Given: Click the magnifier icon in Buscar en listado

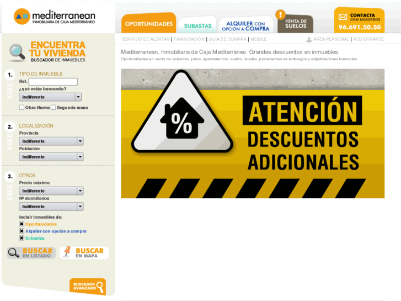Looking at the screenshot, I should click(13, 253).
